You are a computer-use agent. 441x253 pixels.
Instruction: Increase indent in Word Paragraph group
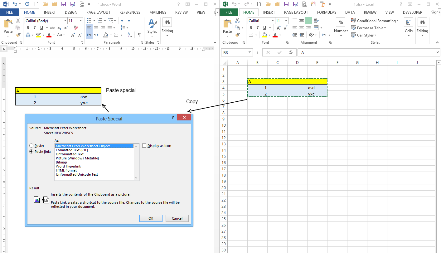(130, 21)
